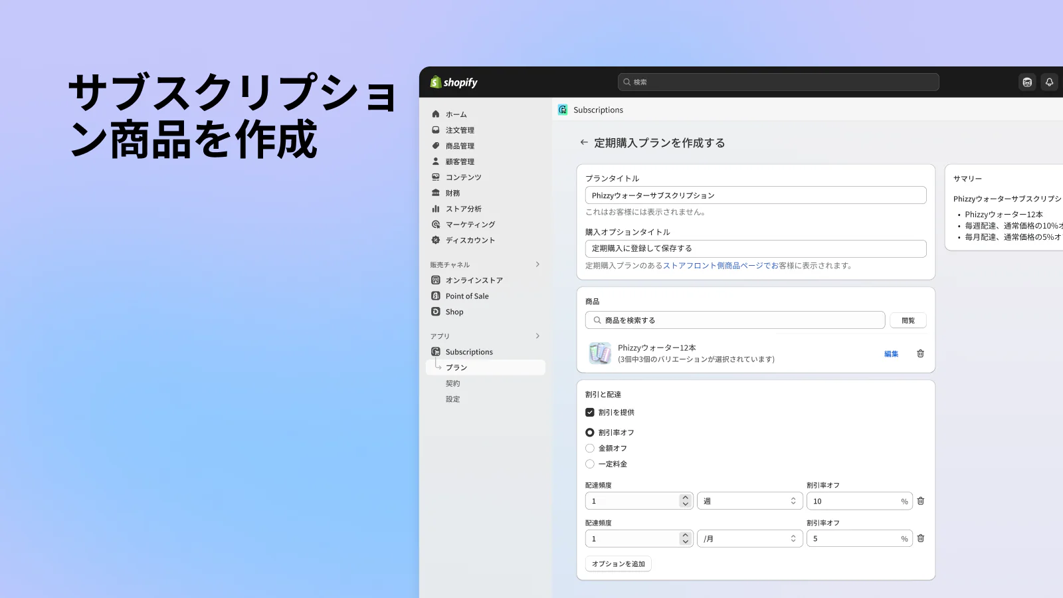The width and height of the screenshot is (1063, 598).
Task: Delete the Phizzyウォーター12本 product with trash icon
Action: 920,353
